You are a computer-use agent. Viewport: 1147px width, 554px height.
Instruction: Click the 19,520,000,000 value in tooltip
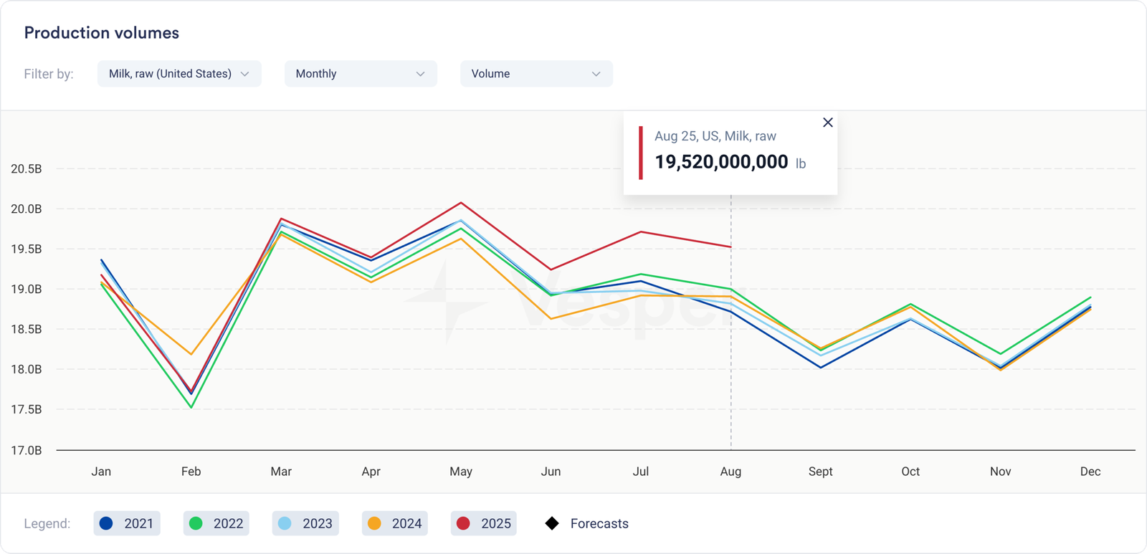coord(721,162)
